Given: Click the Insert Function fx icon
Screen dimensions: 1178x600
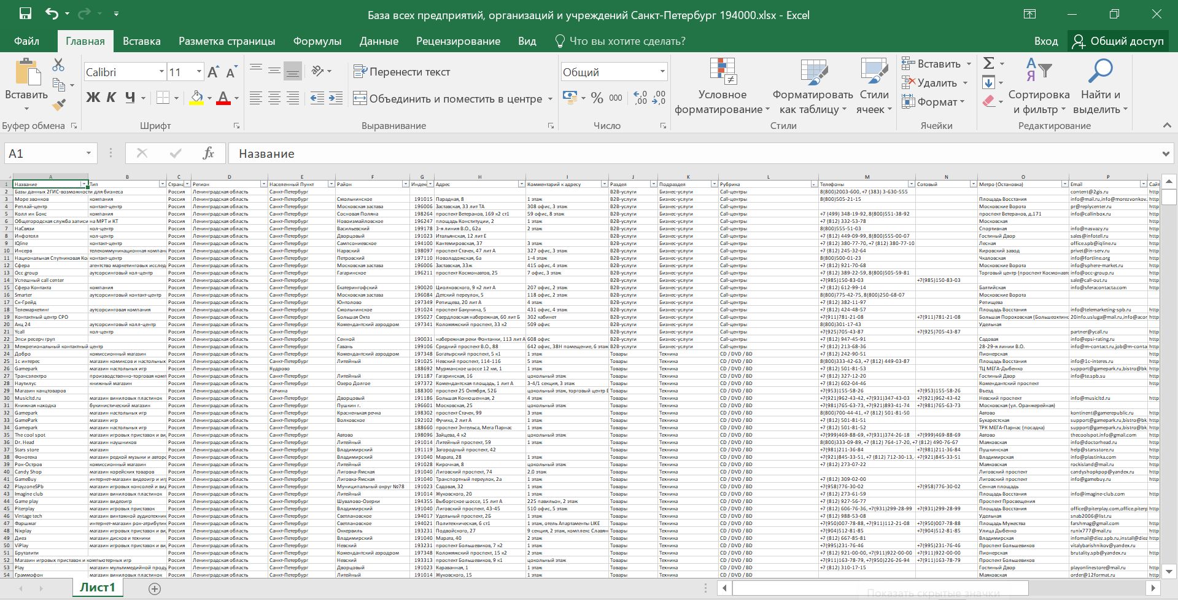Looking at the screenshot, I should 208,154.
